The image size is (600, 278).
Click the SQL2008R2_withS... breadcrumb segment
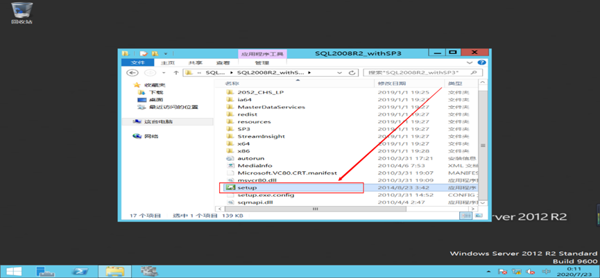click(x=270, y=73)
